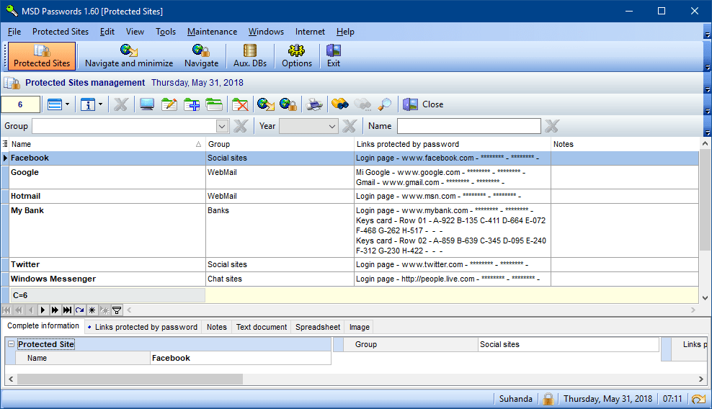Switch to the Notes tab

tap(217, 327)
